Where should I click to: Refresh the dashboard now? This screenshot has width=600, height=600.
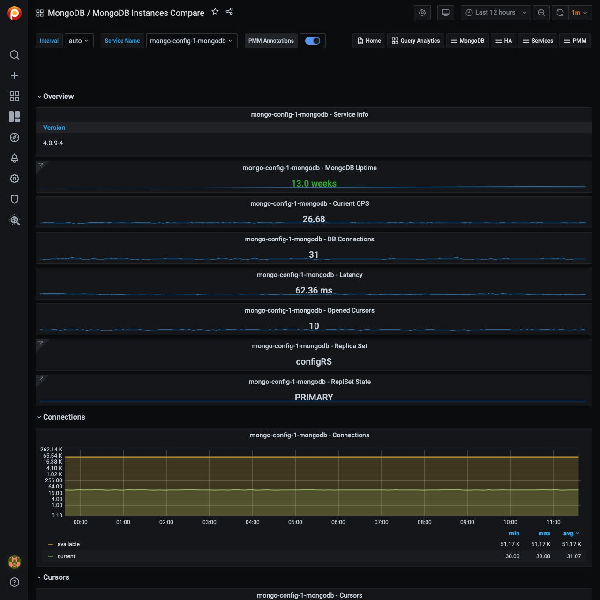pyautogui.click(x=560, y=13)
